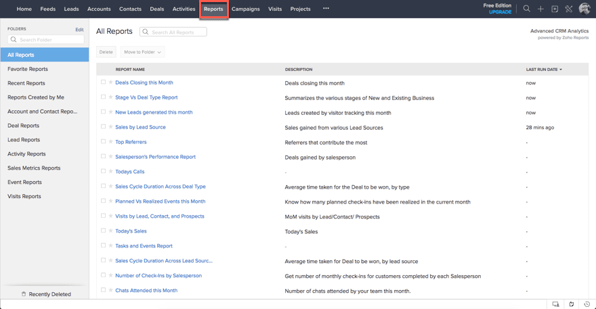Tick the Todays Calls report checkbox
Viewport: 596px width, 309px height.
(104, 172)
